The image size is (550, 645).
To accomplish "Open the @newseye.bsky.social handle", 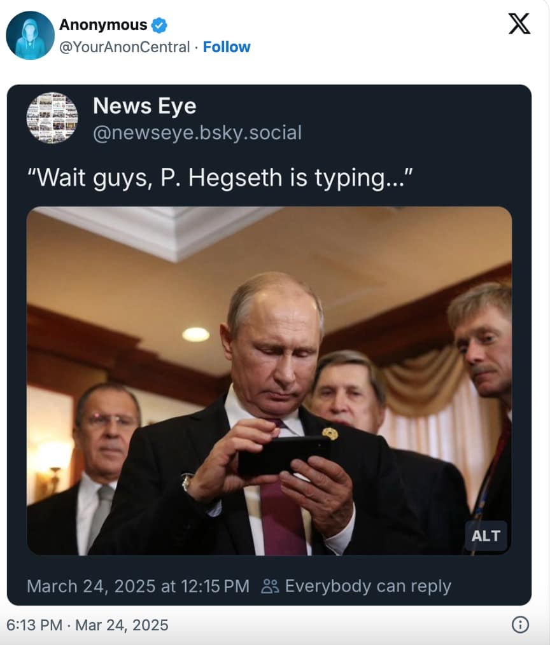I will point(197,133).
